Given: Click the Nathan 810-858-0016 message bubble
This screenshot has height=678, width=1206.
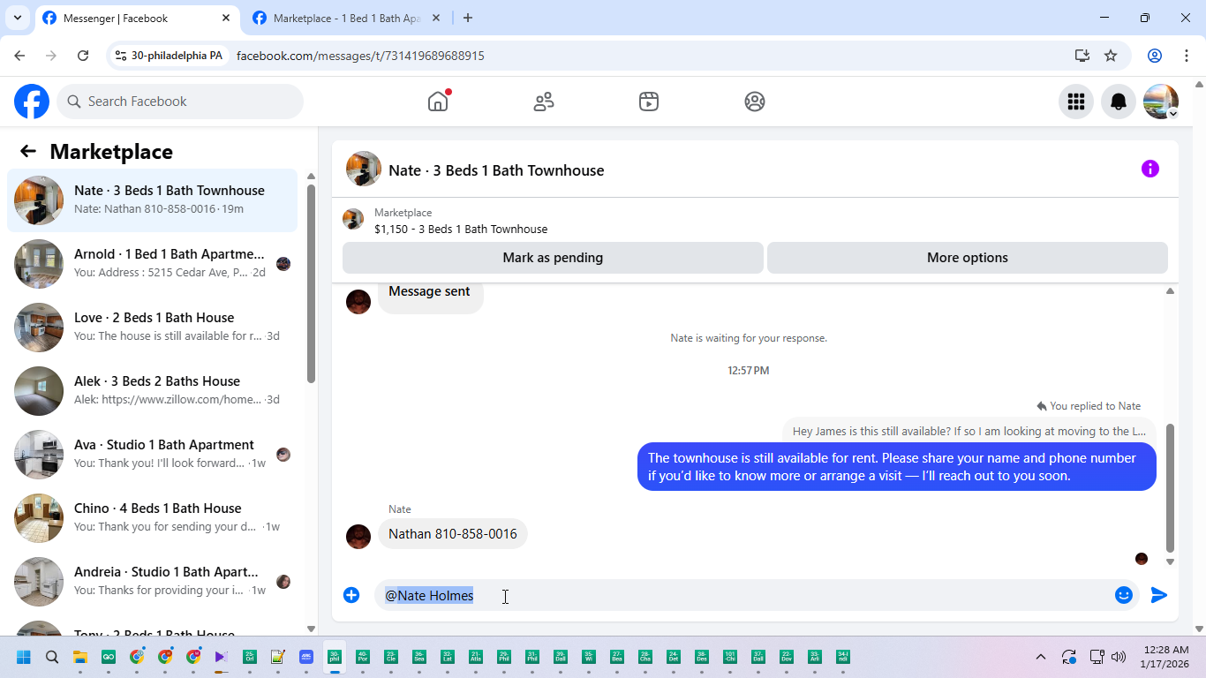Looking at the screenshot, I should 453,534.
